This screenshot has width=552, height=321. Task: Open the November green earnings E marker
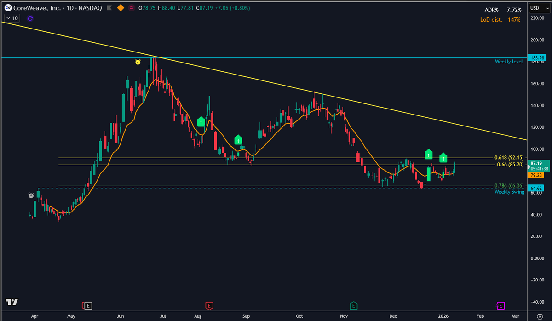pos(353,305)
